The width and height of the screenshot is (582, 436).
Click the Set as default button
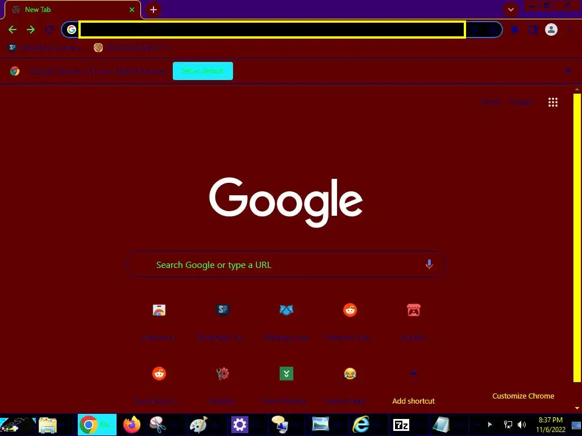(203, 71)
